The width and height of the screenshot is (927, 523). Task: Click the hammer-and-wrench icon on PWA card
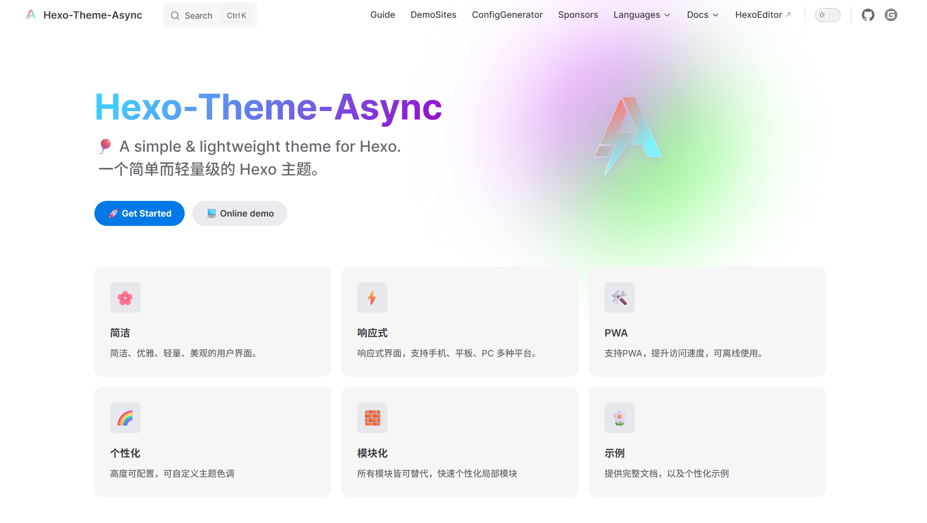point(619,298)
